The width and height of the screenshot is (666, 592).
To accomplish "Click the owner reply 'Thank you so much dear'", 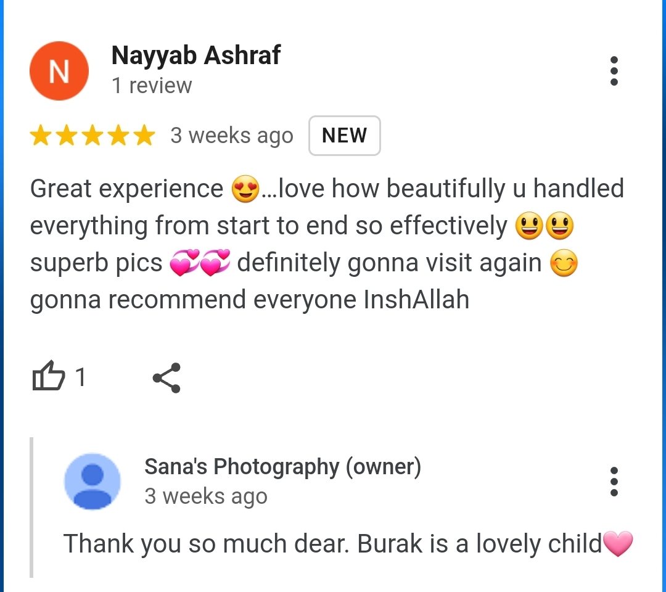I will click(x=206, y=543).
